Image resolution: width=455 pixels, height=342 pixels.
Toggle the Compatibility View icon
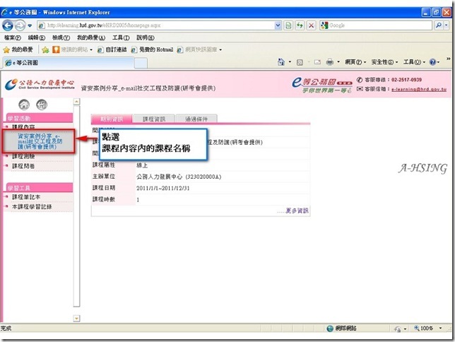pyautogui.click(x=288, y=25)
